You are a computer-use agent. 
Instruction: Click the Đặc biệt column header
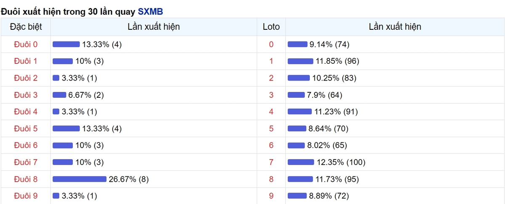26,27
